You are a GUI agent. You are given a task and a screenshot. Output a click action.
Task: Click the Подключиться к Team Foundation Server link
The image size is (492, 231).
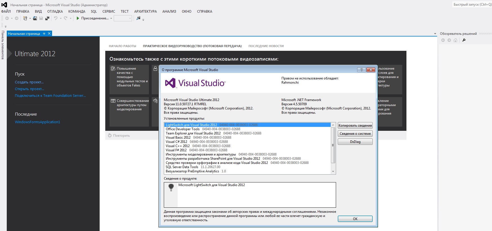[x=50, y=96]
